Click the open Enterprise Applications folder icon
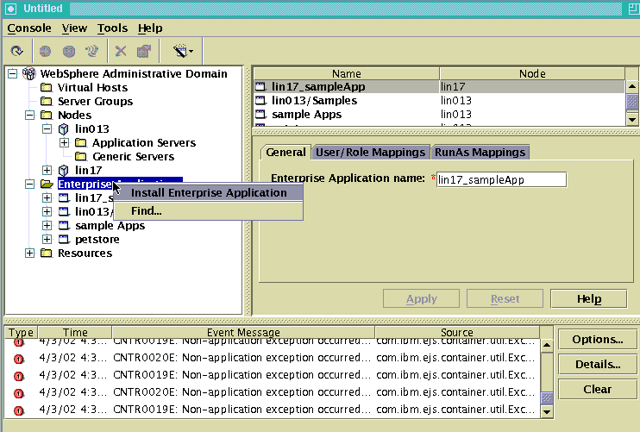This screenshot has height=432, width=640. pos(47,185)
